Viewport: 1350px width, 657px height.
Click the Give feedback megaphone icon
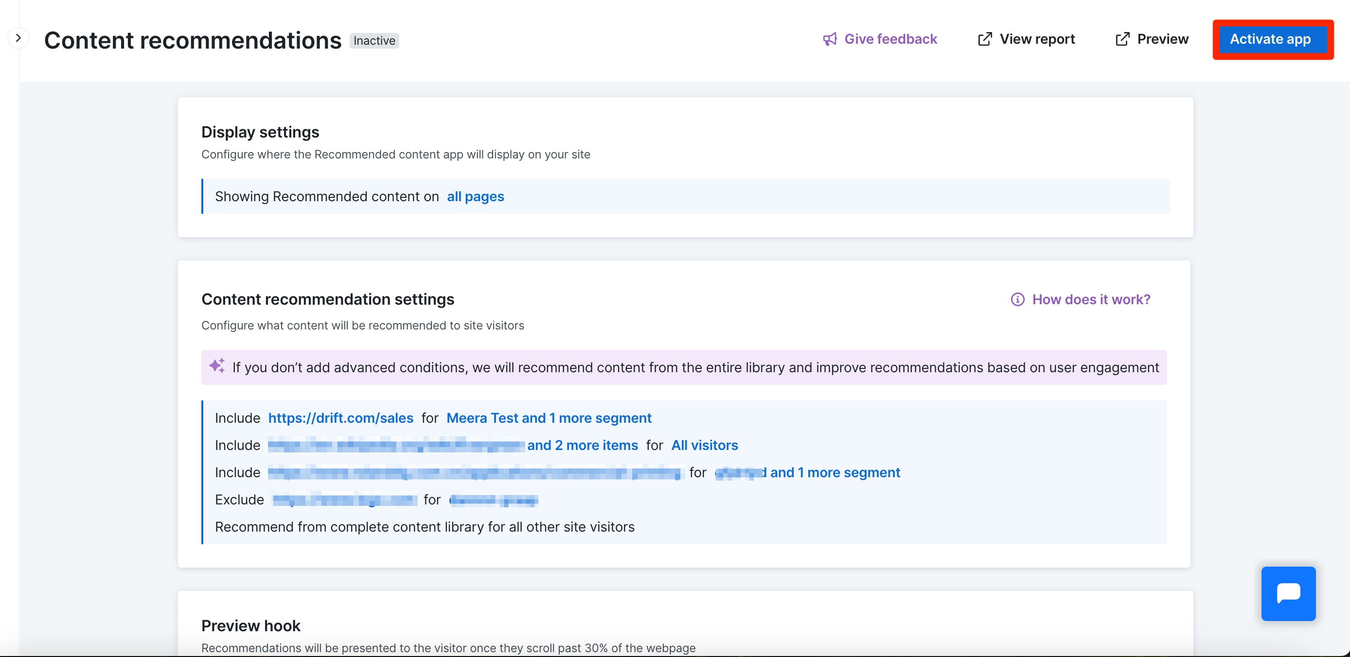pyautogui.click(x=830, y=39)
